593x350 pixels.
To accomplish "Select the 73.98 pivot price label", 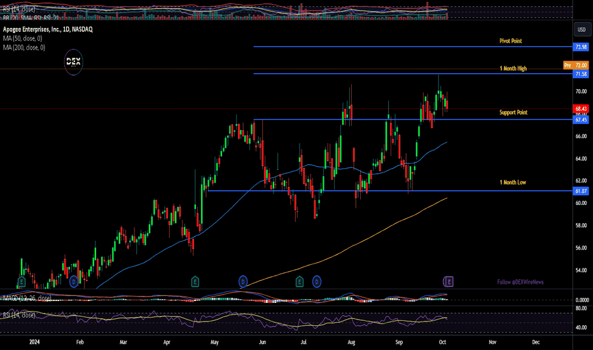I will point(581,47).
